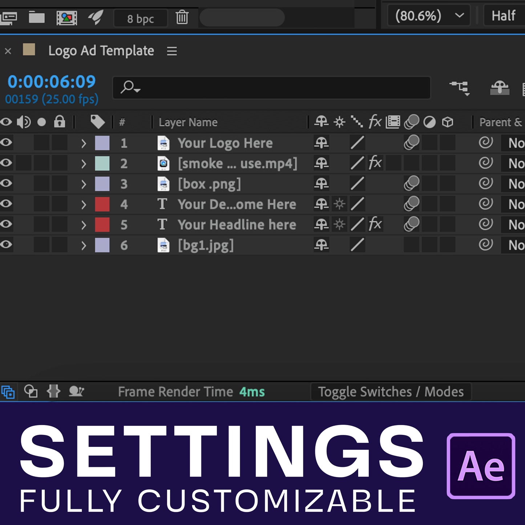Expand the smoke mp4 layer properties
Viewport: 525px width, 525px height.
[84, 163]
